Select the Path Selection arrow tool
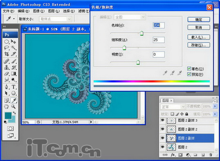 pyautogui.click(x=7, y=93)
